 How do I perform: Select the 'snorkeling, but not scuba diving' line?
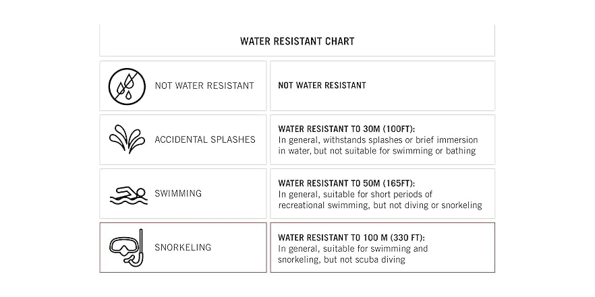341,259
